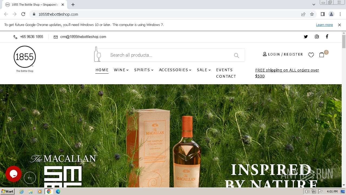Viewport: 346px width, 195px height.
Task: View site information padlock icon
Action: [x=34, y=14]
